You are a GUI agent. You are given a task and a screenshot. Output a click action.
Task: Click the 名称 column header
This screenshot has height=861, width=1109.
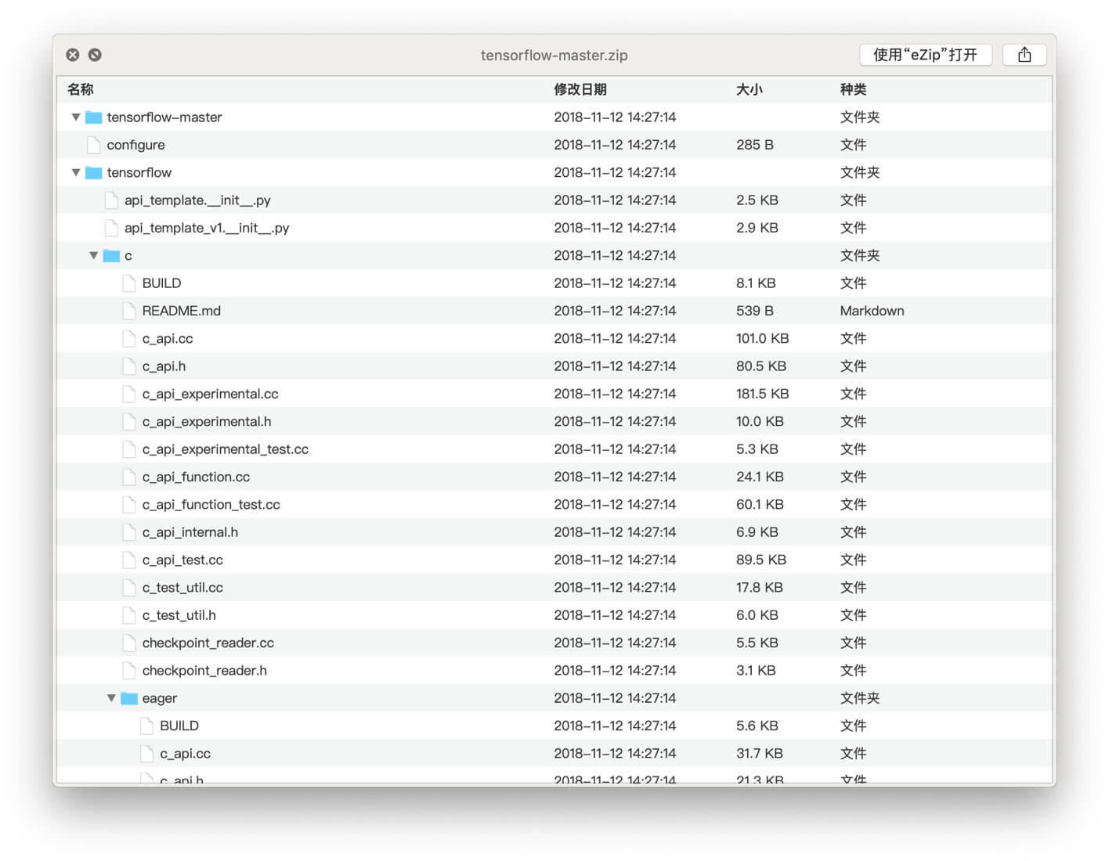[80, 89]
